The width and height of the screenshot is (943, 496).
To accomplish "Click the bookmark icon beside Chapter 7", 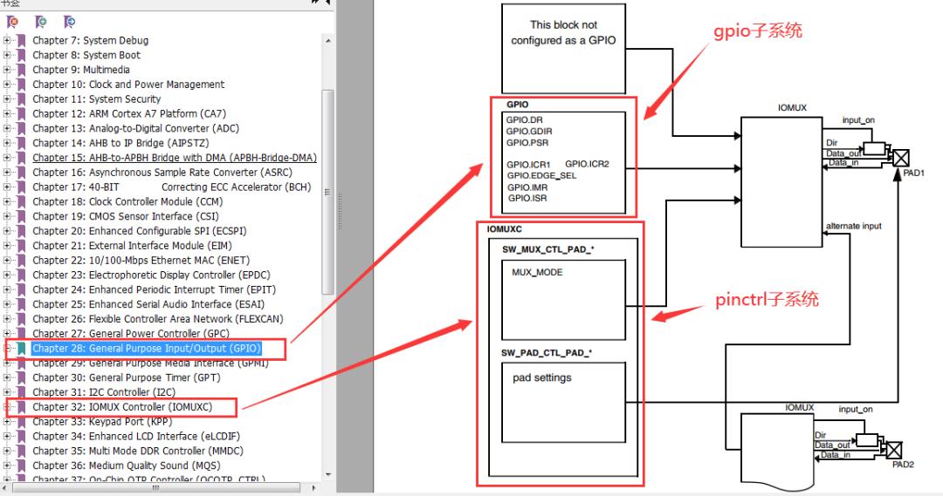I will coord(22,40).
